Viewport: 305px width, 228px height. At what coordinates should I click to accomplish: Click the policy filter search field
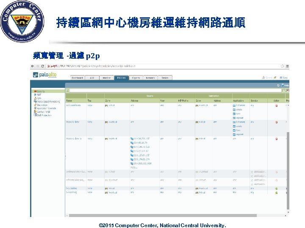point(175,90)
